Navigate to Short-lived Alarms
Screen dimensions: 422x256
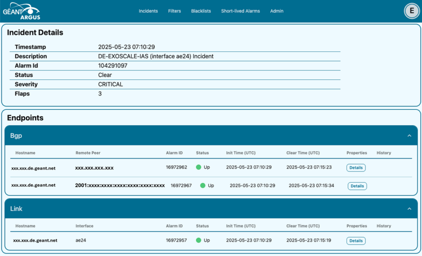point(240,11)
